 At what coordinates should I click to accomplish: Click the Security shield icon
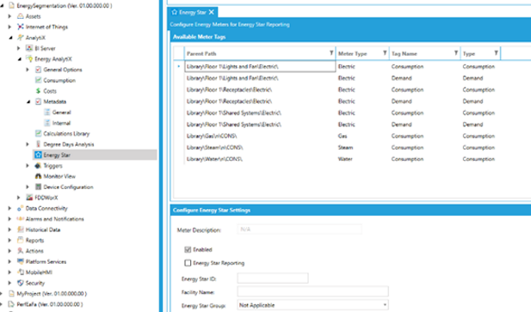[21, 283]
